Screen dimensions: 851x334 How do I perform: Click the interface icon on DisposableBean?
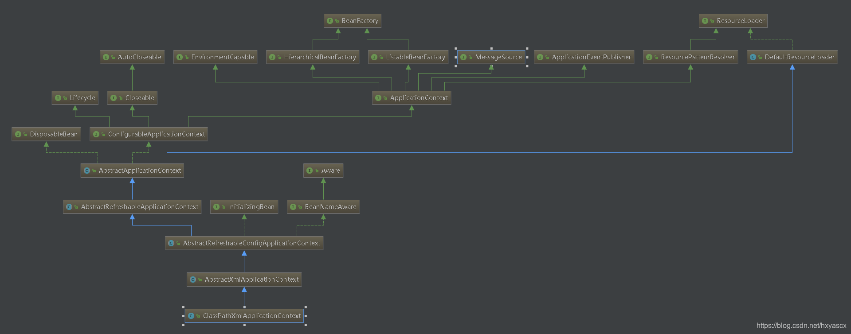(x=18, y=134)
